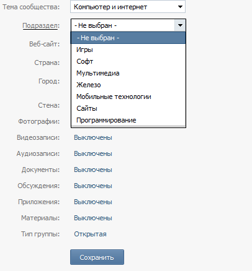The height and width of the screenshot is (271, 252).
Task: Change Приложения setting from Выключены
Action: point(93,202)
